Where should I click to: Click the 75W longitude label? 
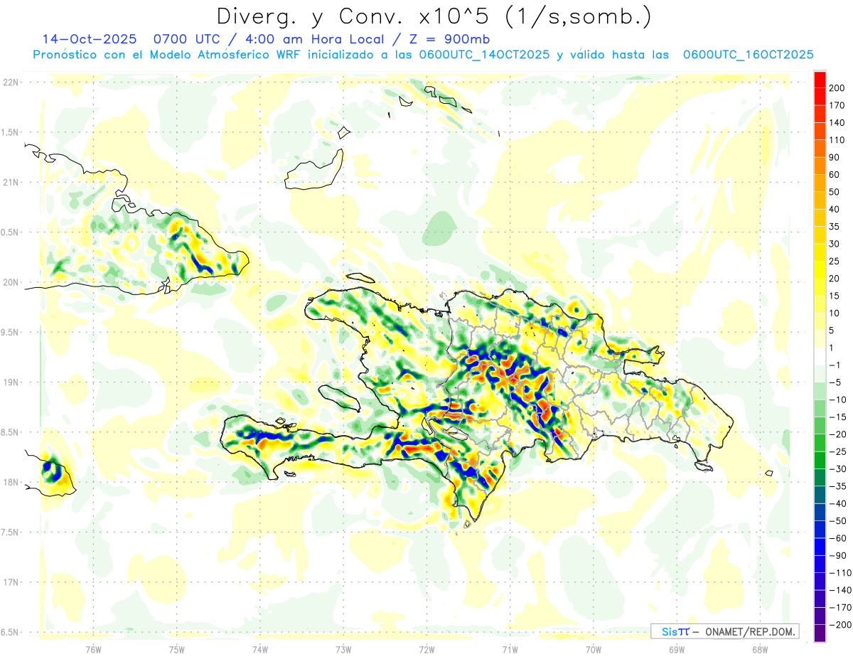point(177,648)
